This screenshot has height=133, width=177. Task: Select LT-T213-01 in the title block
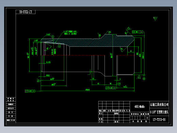click(159, 120)
